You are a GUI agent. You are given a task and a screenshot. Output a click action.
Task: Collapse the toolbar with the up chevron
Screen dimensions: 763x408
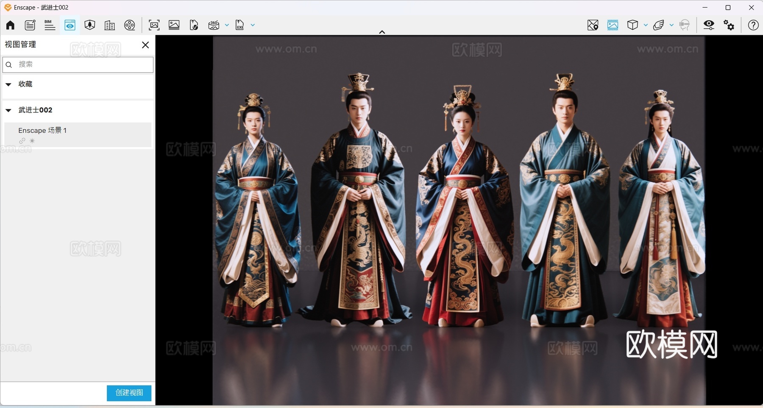(x=382, y=32)
